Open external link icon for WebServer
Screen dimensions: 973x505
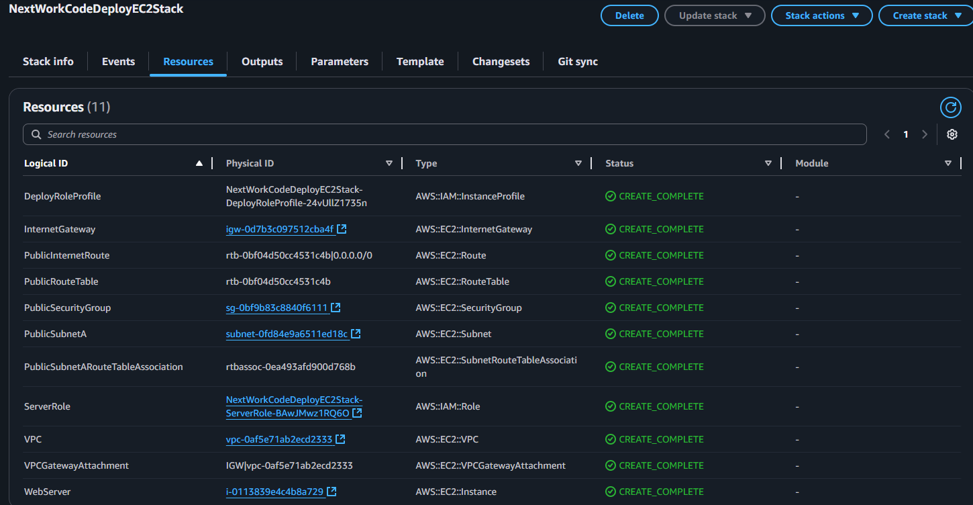tap(331, 492)
